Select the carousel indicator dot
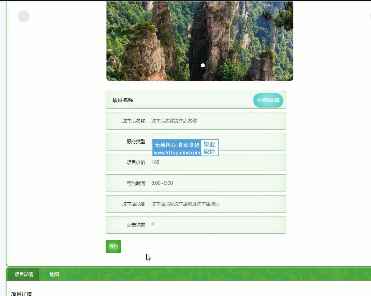This screenshot has height=296, width=371. coord(203,65)
